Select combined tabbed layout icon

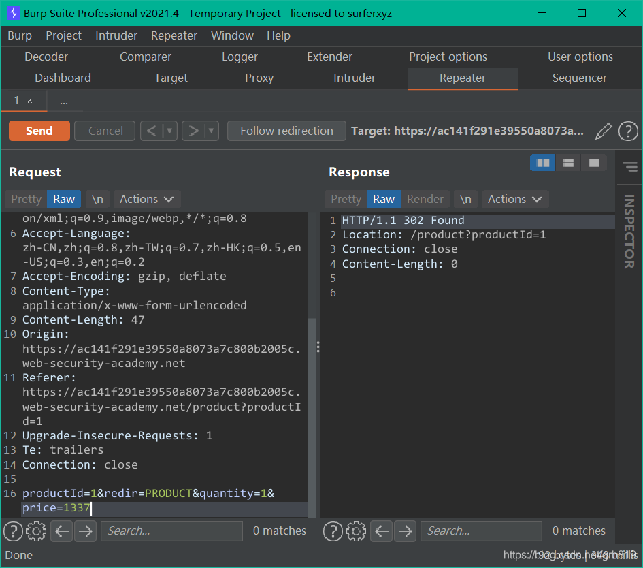(x=594, y=163)
